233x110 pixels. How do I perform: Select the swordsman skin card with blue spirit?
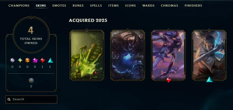(x=209, y=55)
